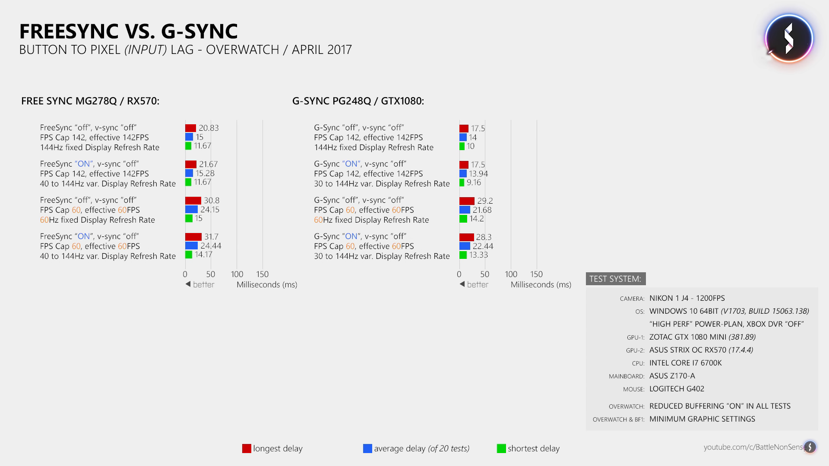Click the better arrow under the G-Sync chart
The width and height of the screenshot is (829, 466).
pyautogui.click(x=462, y=284)
